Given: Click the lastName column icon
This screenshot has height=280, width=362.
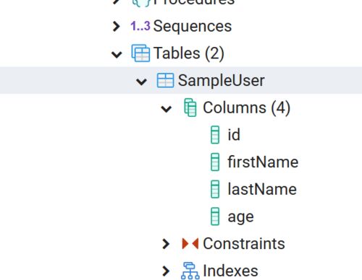Looking at the screenshot, I should click(215, 189).
